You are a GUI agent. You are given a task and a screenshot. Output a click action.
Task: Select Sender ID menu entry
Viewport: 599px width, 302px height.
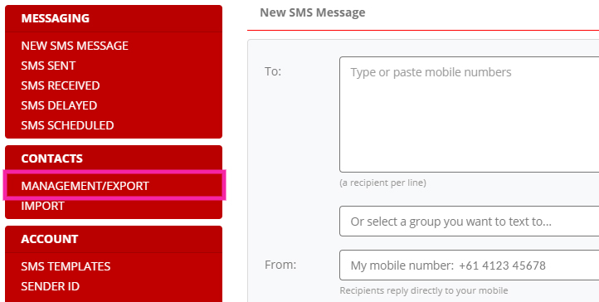click(x=50, y=286)
